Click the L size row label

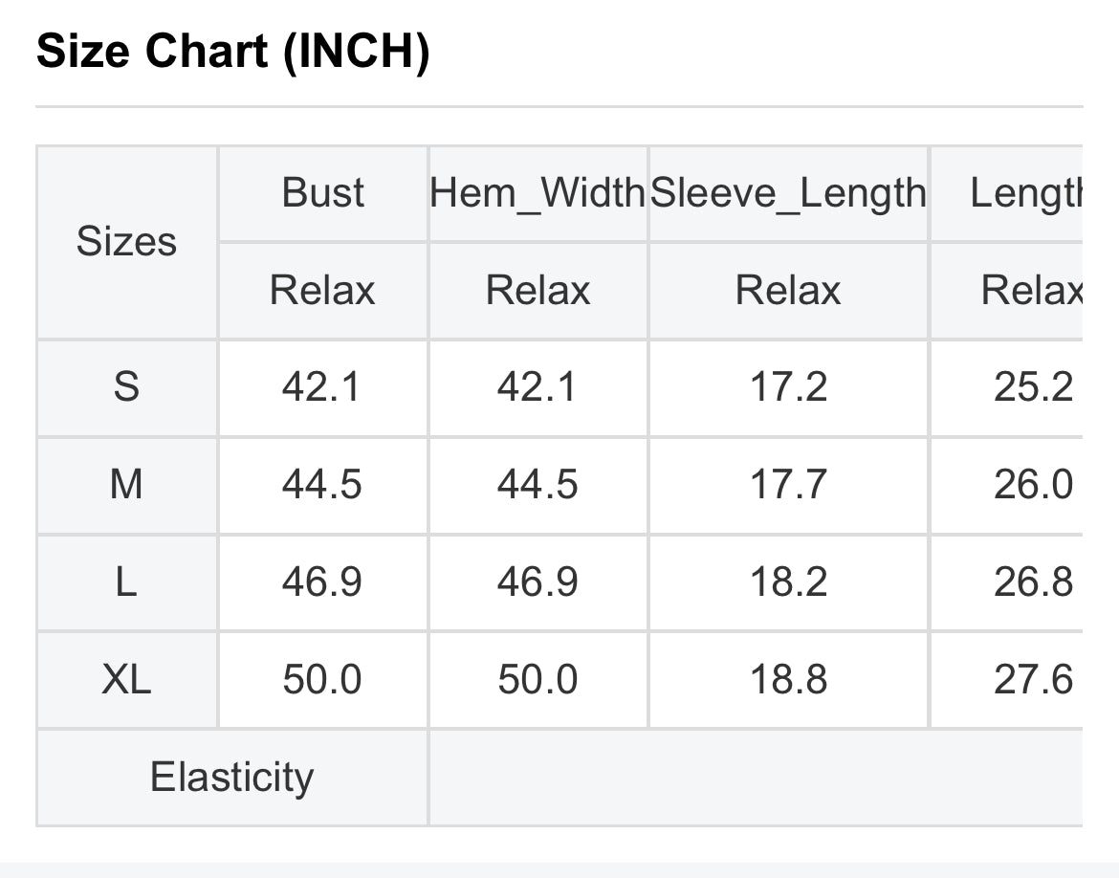coord(127,582)
